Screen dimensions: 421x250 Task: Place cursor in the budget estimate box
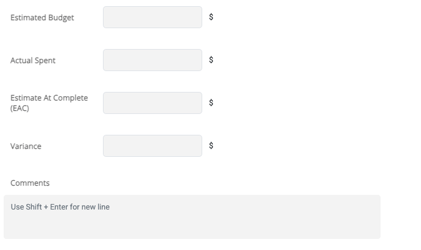click(152, 17)
